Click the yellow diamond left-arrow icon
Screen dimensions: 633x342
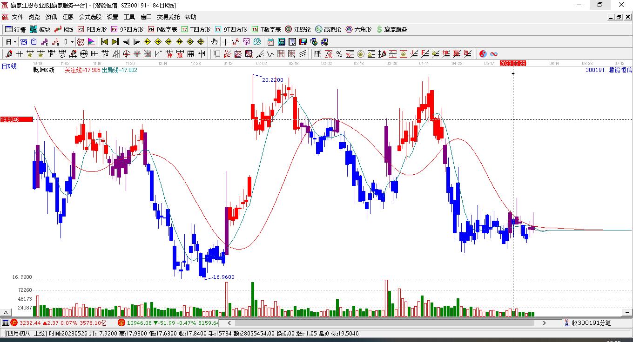click(147, 42)
